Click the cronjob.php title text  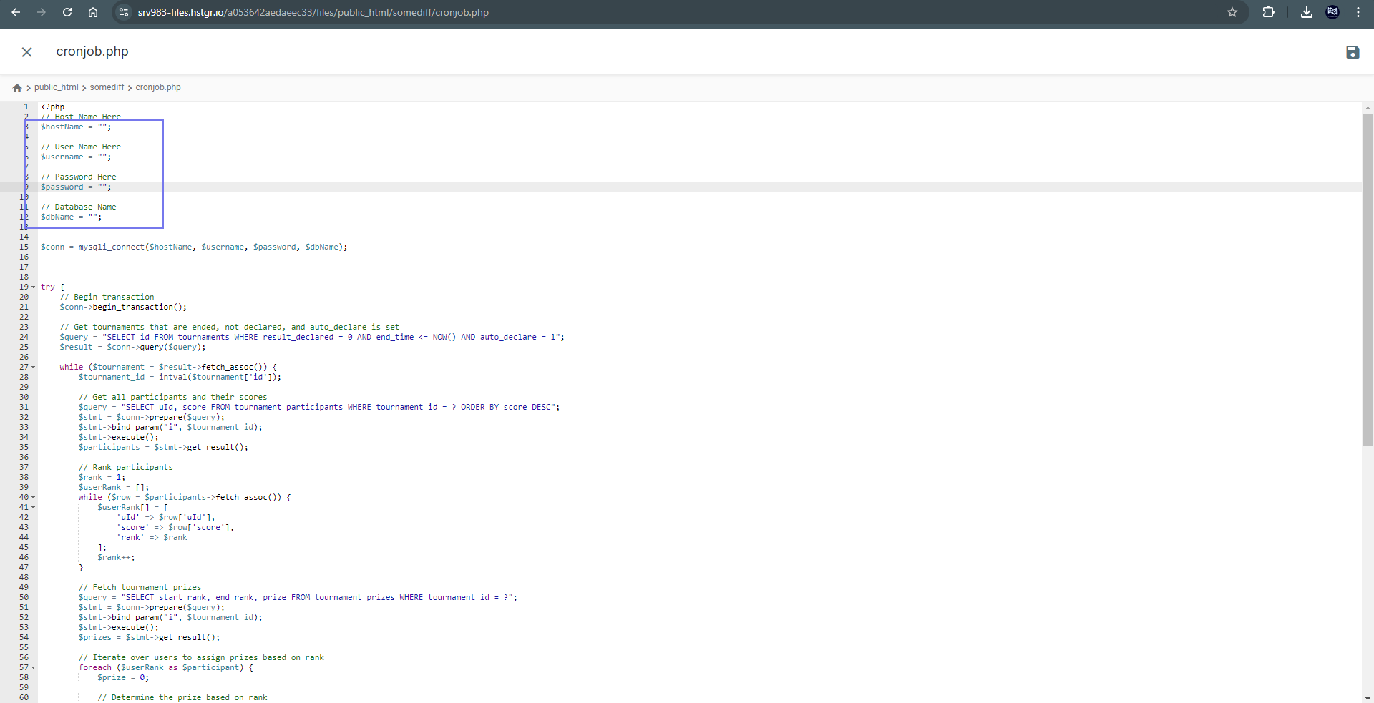pyautogui.click(x=92, y=51)
